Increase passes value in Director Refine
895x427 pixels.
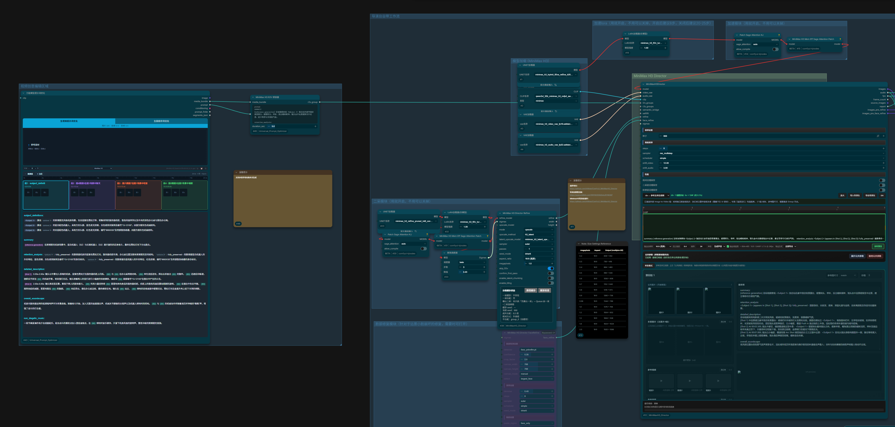pyautogui.click(x=552, y=249)
